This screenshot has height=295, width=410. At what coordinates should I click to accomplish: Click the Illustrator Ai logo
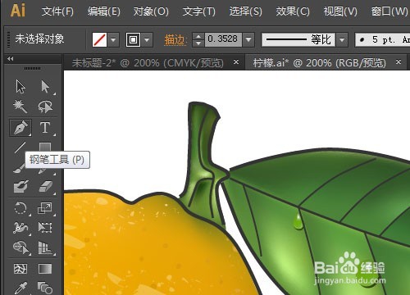point(18,11)
